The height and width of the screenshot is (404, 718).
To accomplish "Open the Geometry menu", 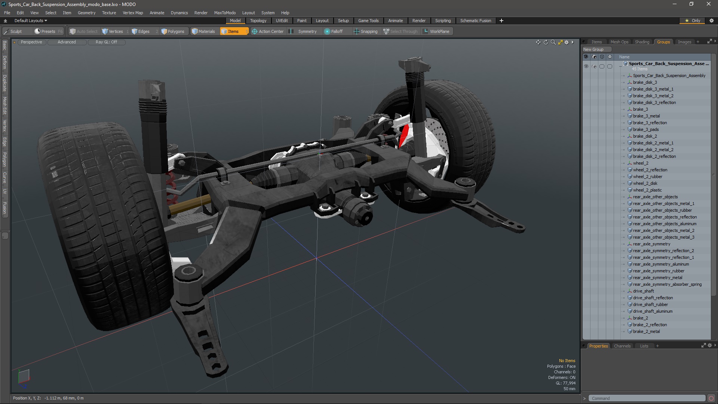I will coord(86,13).
